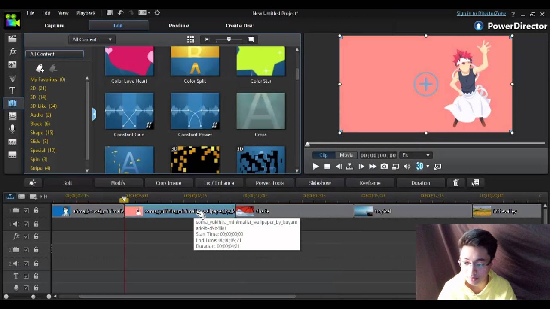Open the Particle Room icon
The width and height of the screenshot is (550, 309).
tap(12, 78)
